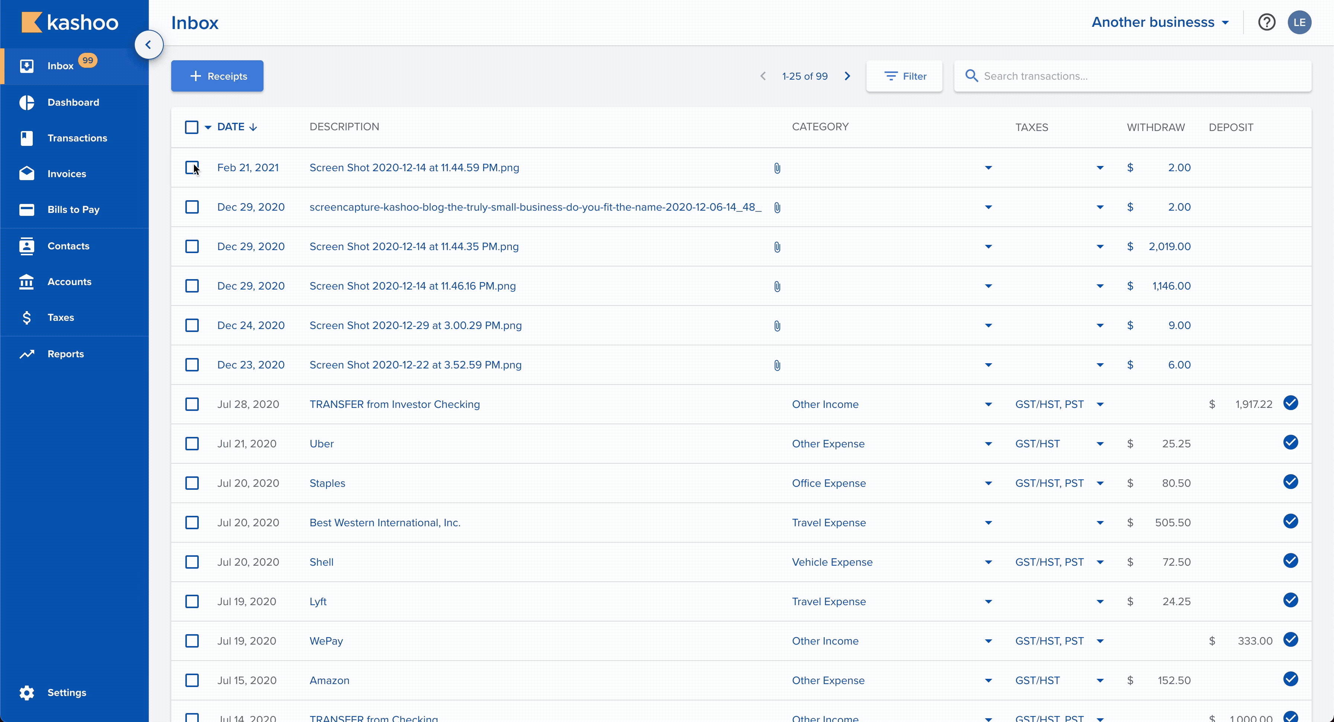This screenshot has width=1334, height=722.
Task: Click the checkmark on the WePay row
Action: pyautogui.click(x=1290, y=640)
